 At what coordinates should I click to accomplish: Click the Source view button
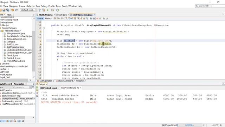[x=40, y=18]
